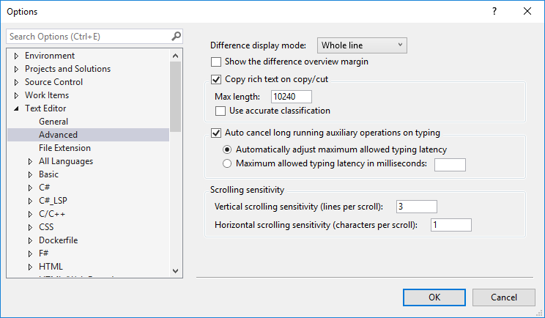Collapse the Text Editor node
The height and width of the screenshot is (318, 545).
(x=16, y=108)
